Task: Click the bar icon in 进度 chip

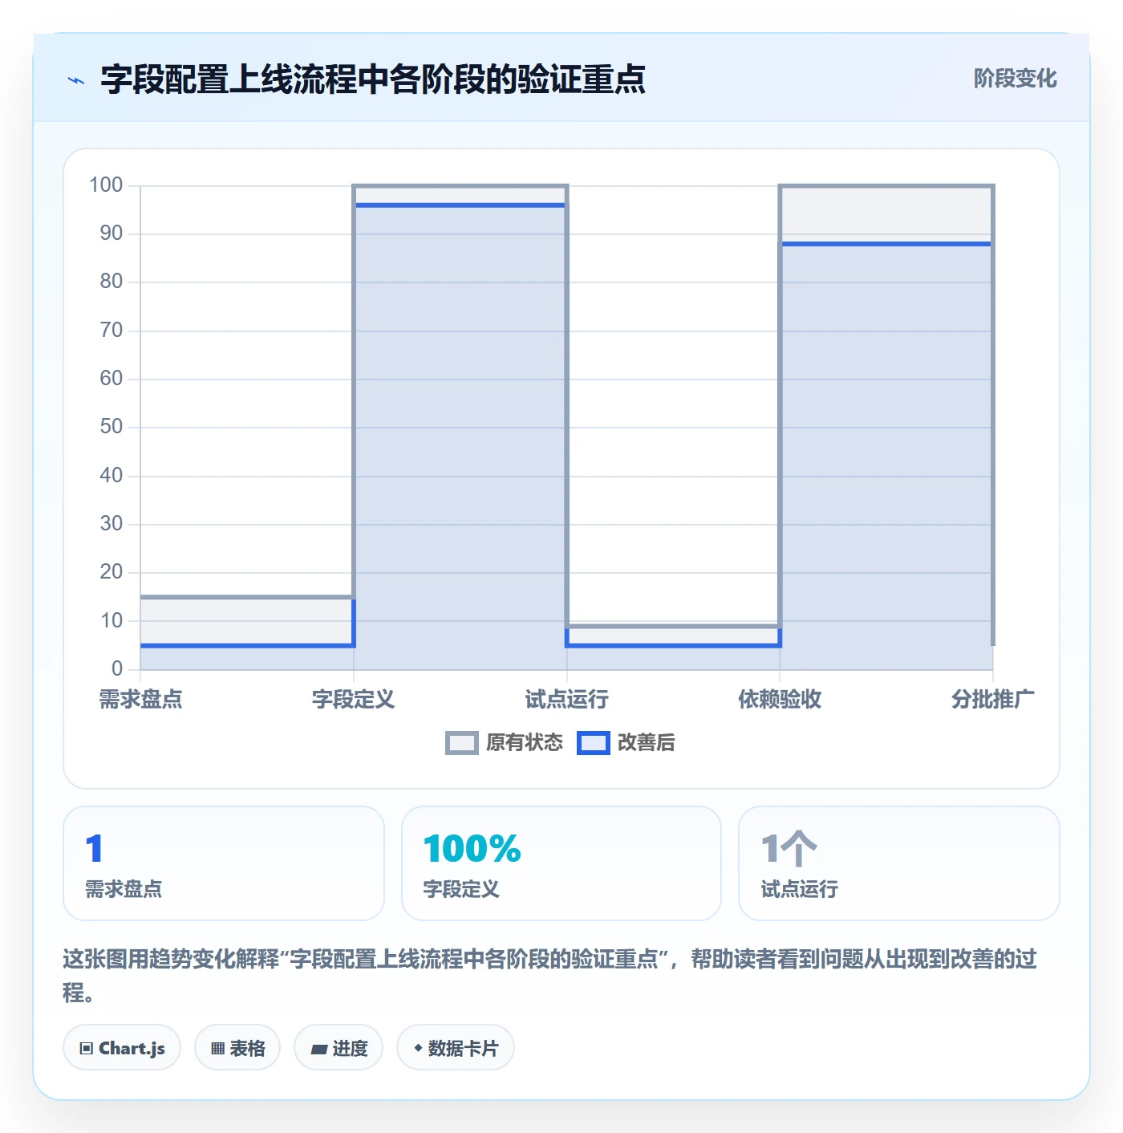Action: coord(319,1049)
